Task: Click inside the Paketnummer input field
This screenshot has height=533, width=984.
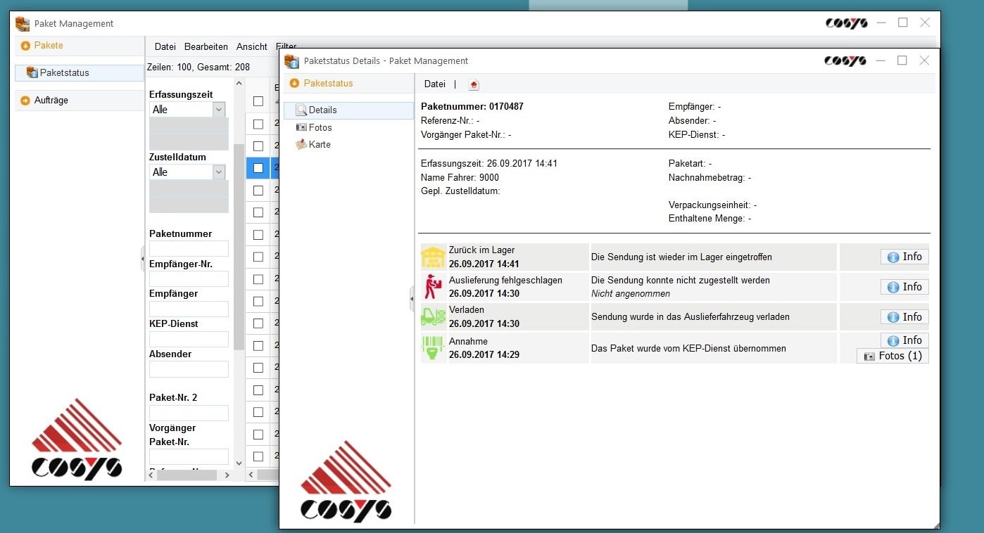Action: click(x=187, y=248)
